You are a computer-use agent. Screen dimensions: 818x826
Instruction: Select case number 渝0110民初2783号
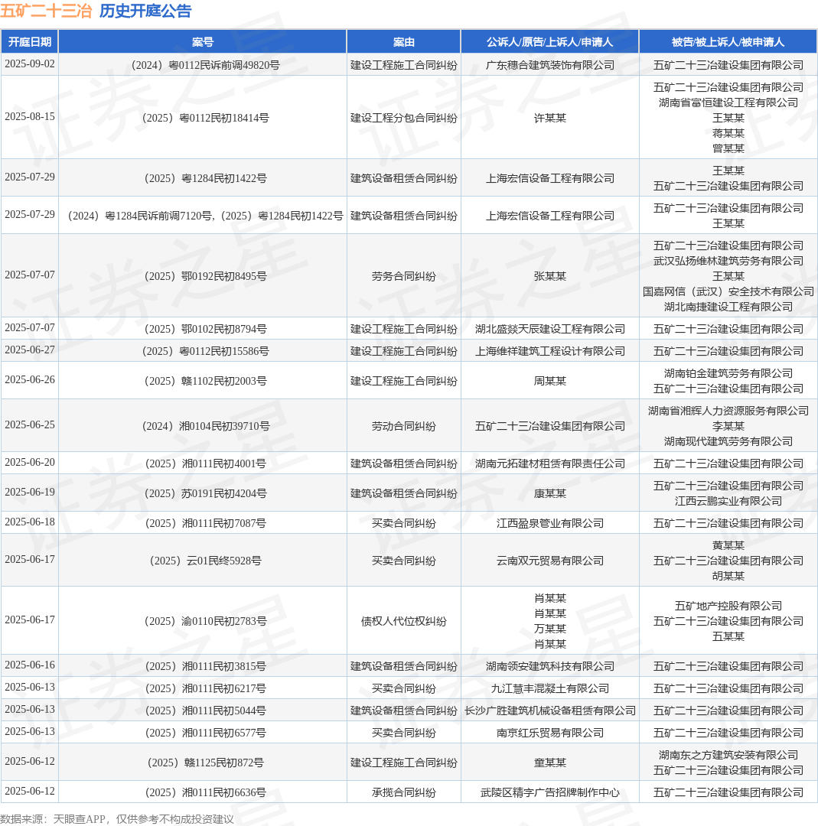(x=206, y=622)
